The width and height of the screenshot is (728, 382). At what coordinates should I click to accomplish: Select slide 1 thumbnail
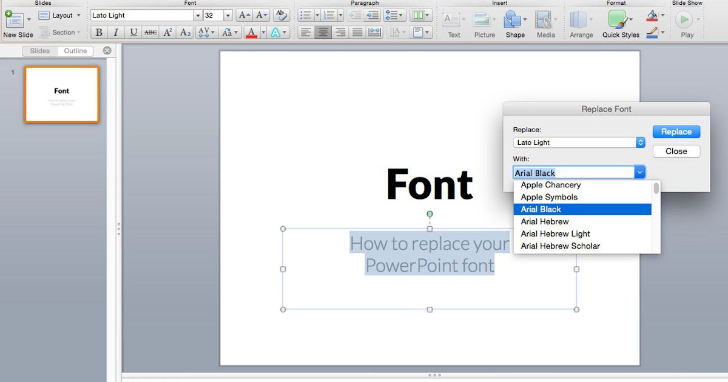click(x=61, y=95)
